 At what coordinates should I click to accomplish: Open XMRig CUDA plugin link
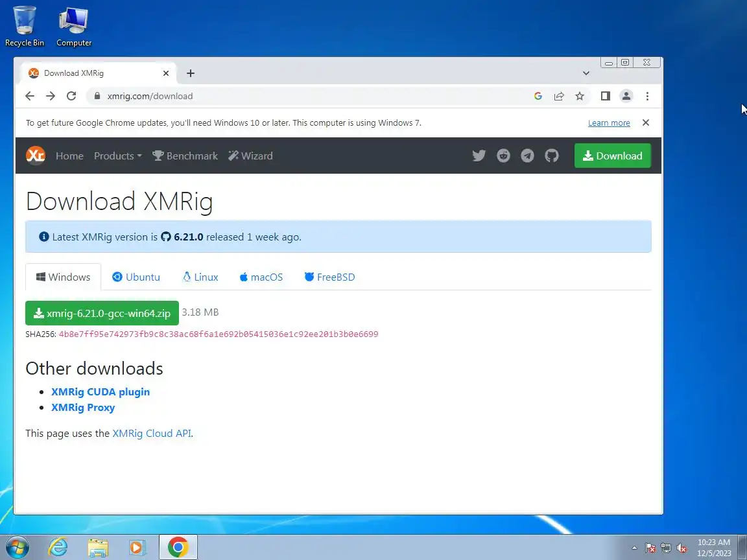101,392
